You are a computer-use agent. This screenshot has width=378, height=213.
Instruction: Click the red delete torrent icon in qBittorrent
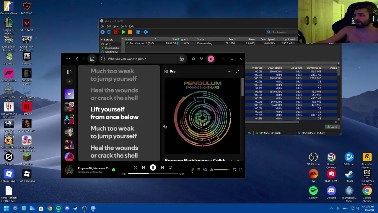pyautogui.click(x=115, y=32)
